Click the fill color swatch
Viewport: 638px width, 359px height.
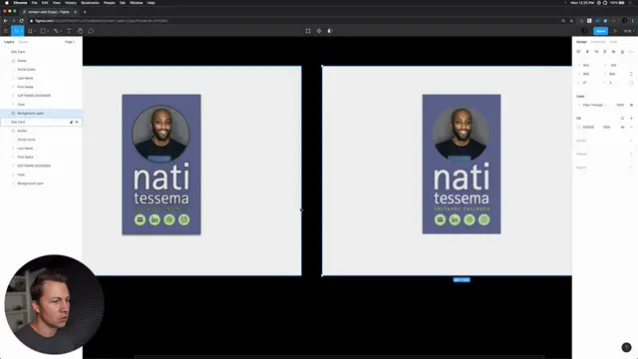pos(578,127)
